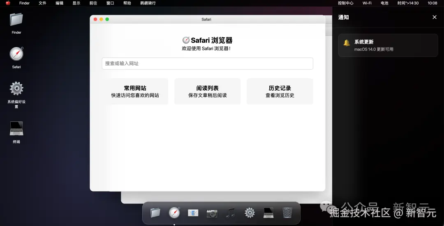Open the 系统偏好设置 desktop icon
444x226 pixels.
click(16, 89)
